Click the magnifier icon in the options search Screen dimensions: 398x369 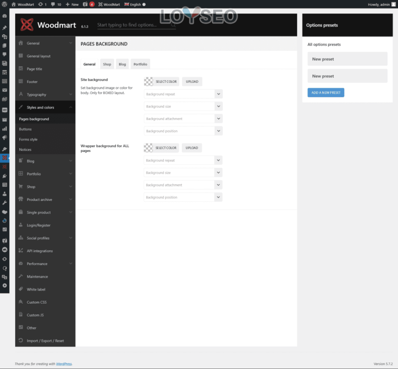(173, 25)
